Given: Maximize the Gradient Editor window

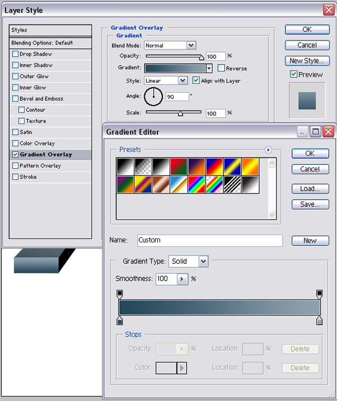Looking at the screenshot, I should pos(315,132).
